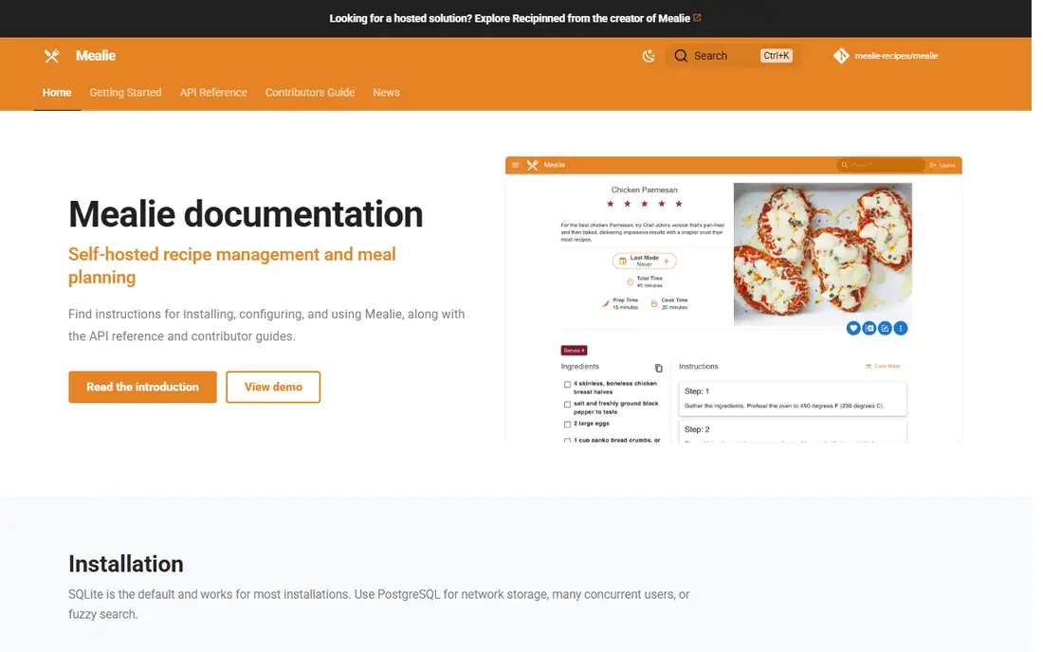Check the salt and black pepper ingredient
This screenshot has height=652, width=1043.
click(567, 404)
